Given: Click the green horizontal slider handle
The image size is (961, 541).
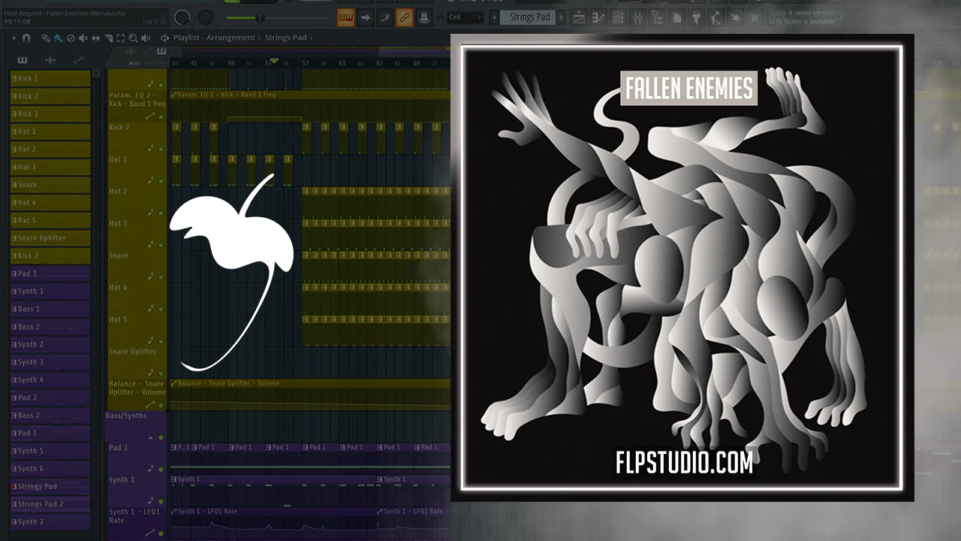Looking at the screenshot, I should click(260, 17).
